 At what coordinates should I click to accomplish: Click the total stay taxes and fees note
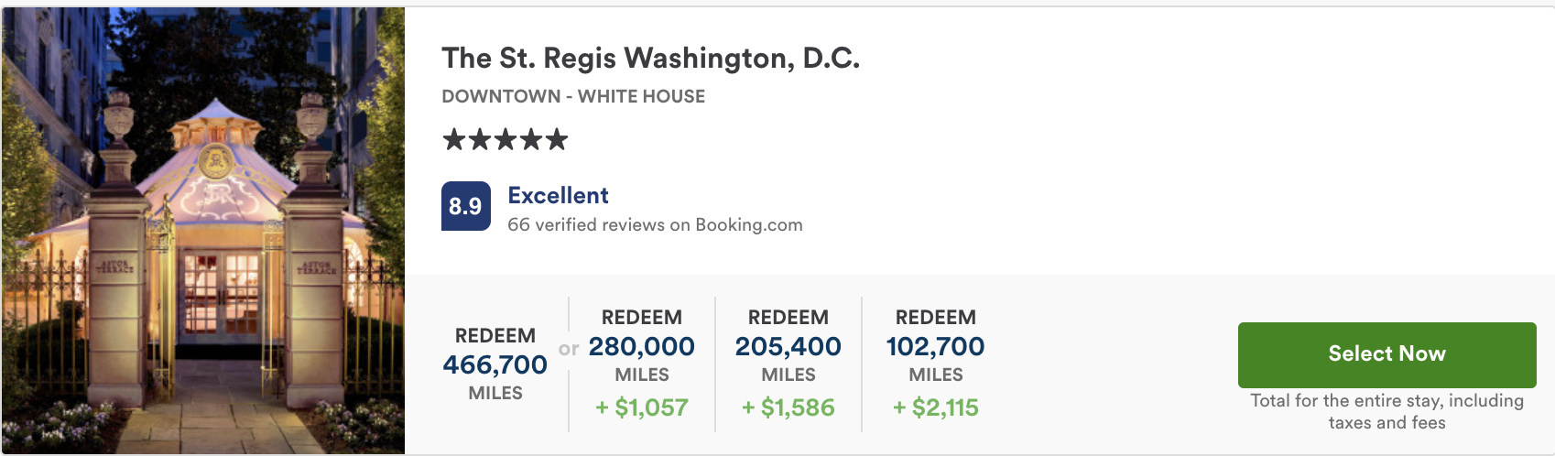(1387, 411)
